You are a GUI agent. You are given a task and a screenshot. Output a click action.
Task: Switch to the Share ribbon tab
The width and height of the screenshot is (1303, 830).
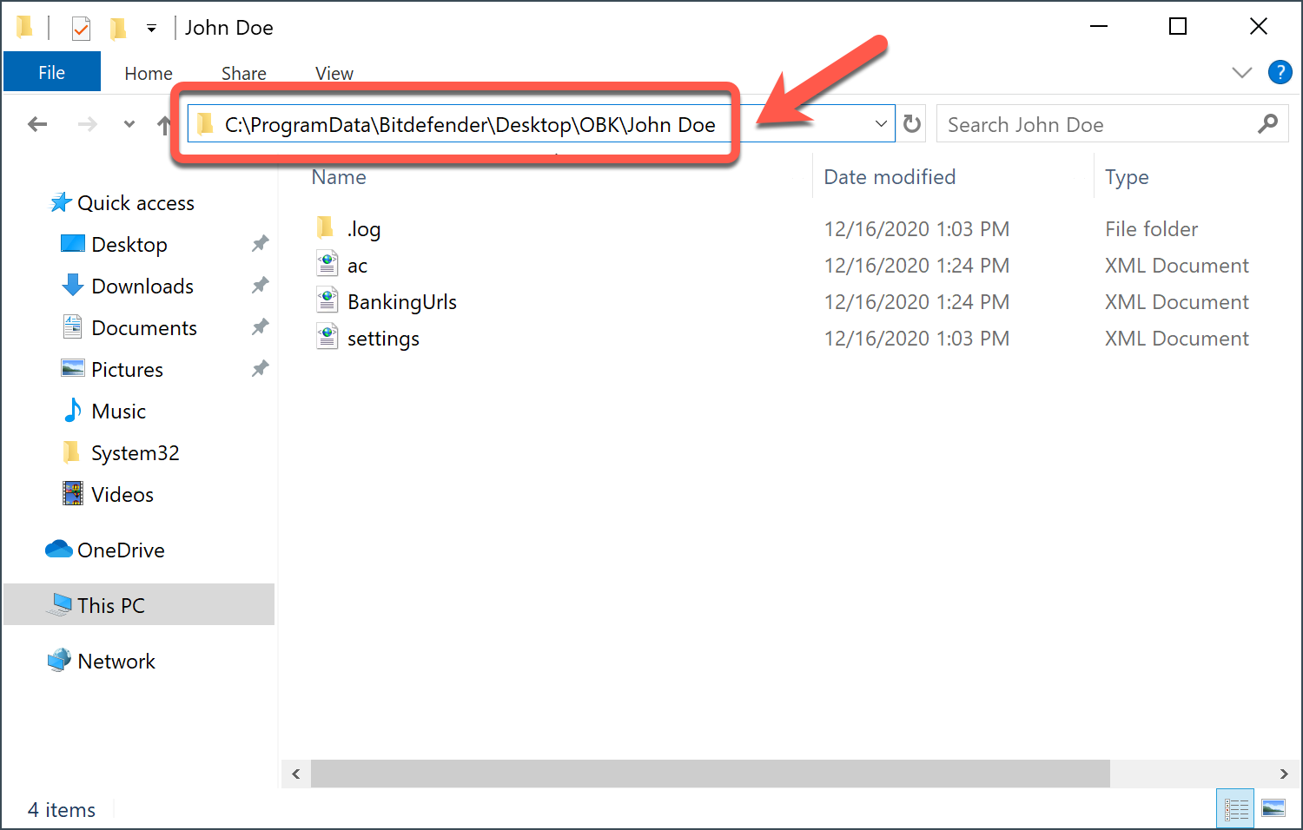click(x=244, y=74)
